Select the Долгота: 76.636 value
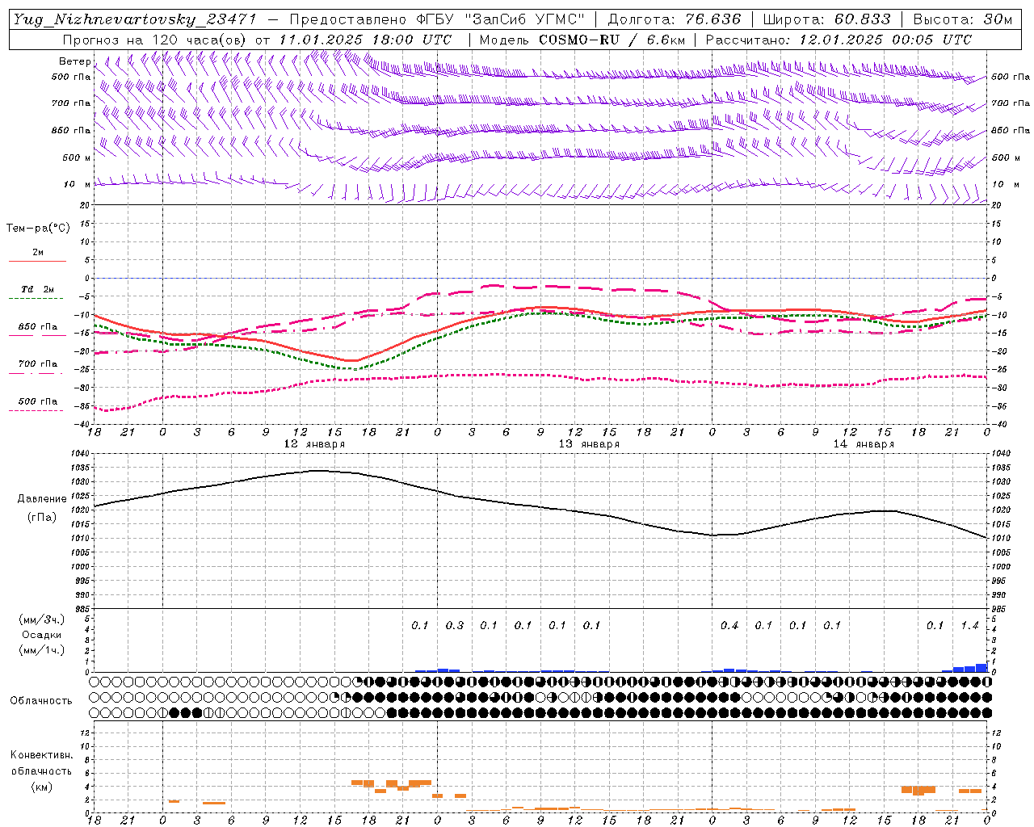The width and height of the screenshot is (1034, 827). pyautogui.click(x=675, y=19)
